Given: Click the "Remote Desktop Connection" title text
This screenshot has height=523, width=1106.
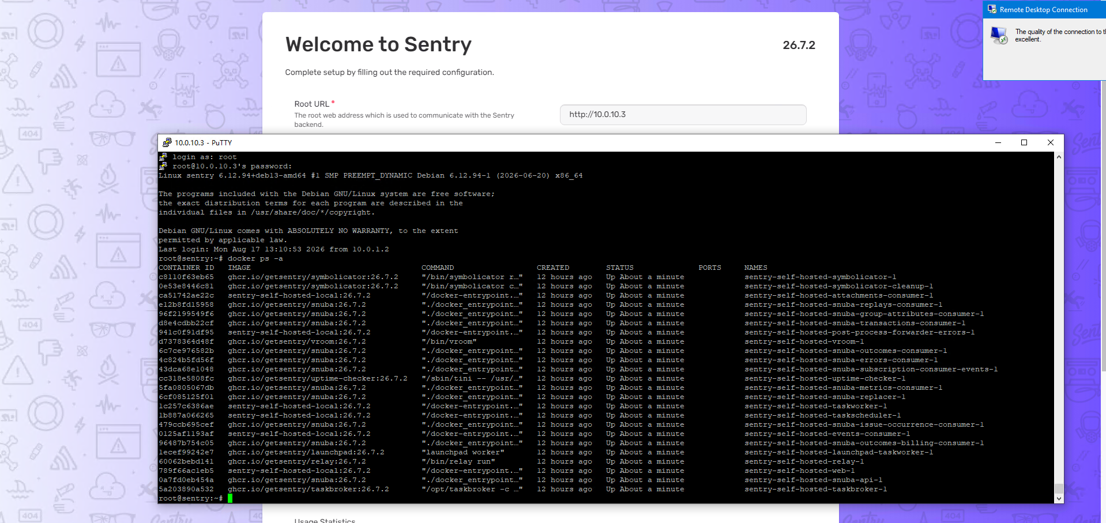Looking at the screenshot, I should pyautogui.click(x=1044, y=10).
